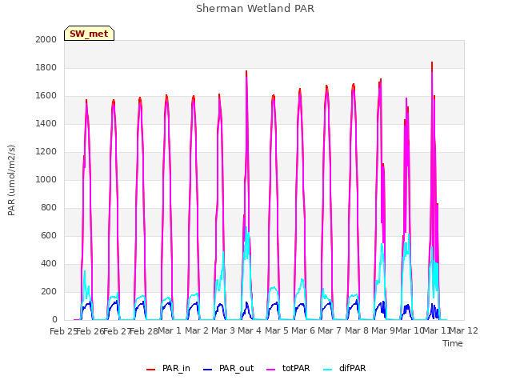Click the Mar 3 x-axis date label
Image resolution: width=512 pixels, height=384 pixels.
click(223, 330)
